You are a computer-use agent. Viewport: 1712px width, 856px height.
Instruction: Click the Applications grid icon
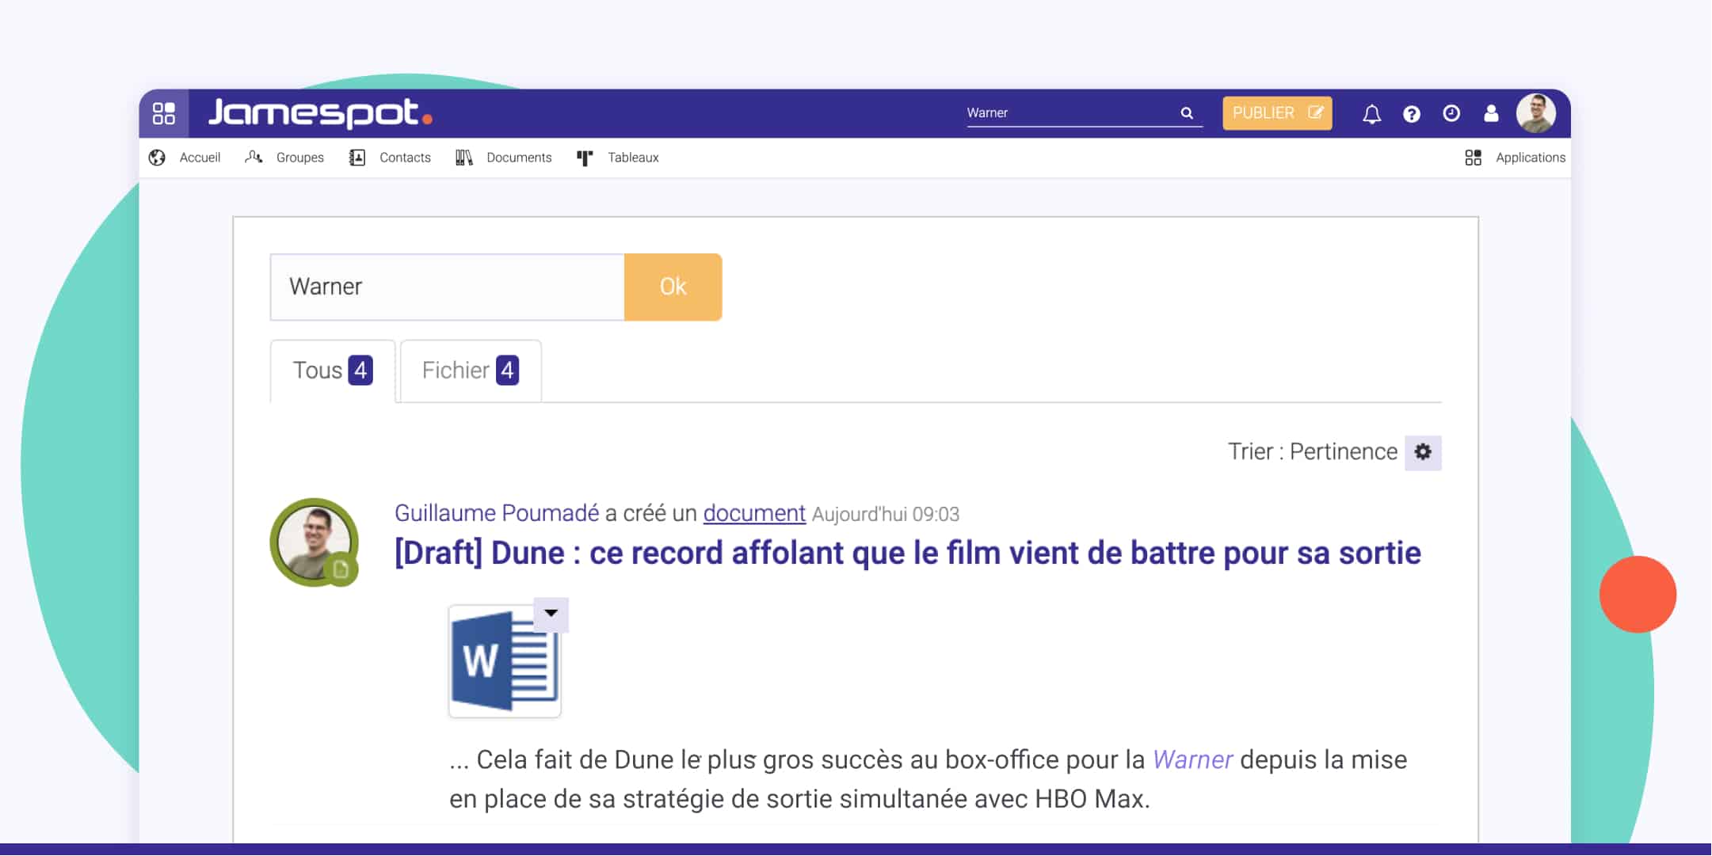[1473, 158]
